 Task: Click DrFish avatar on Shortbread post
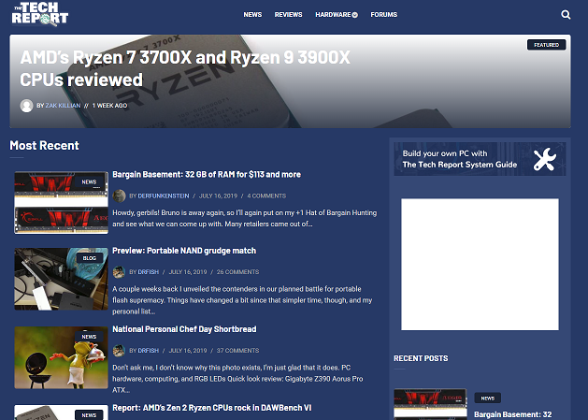pyautogui.click(x=119, y=350)
